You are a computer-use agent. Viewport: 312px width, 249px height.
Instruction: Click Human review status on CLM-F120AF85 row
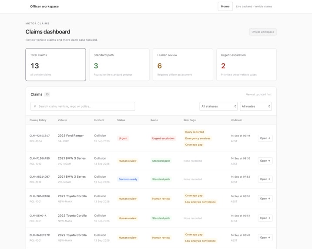[127, 161]
